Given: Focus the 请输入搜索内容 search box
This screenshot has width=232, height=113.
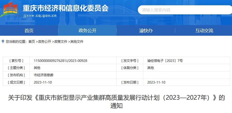Looking at the screenshot, I should [x=184, y=10].
